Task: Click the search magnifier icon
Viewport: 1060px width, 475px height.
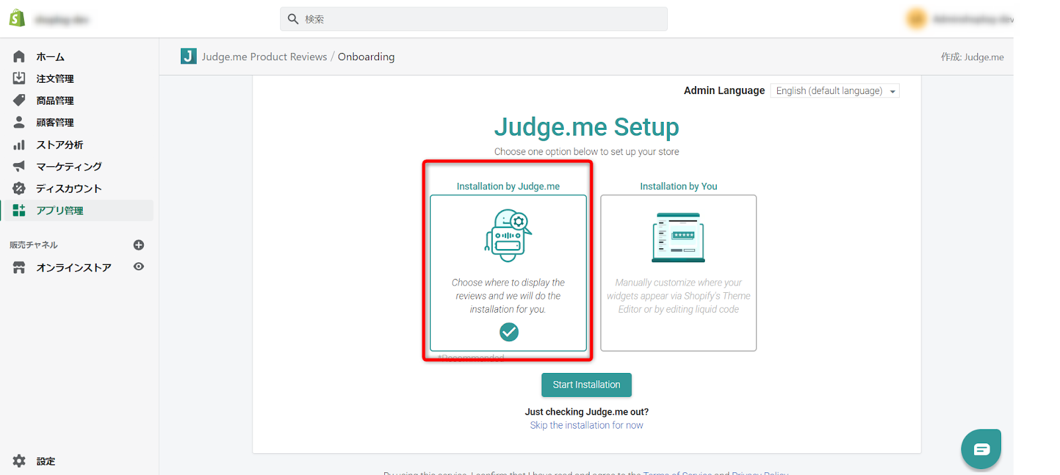Action: tap(293, 19)
